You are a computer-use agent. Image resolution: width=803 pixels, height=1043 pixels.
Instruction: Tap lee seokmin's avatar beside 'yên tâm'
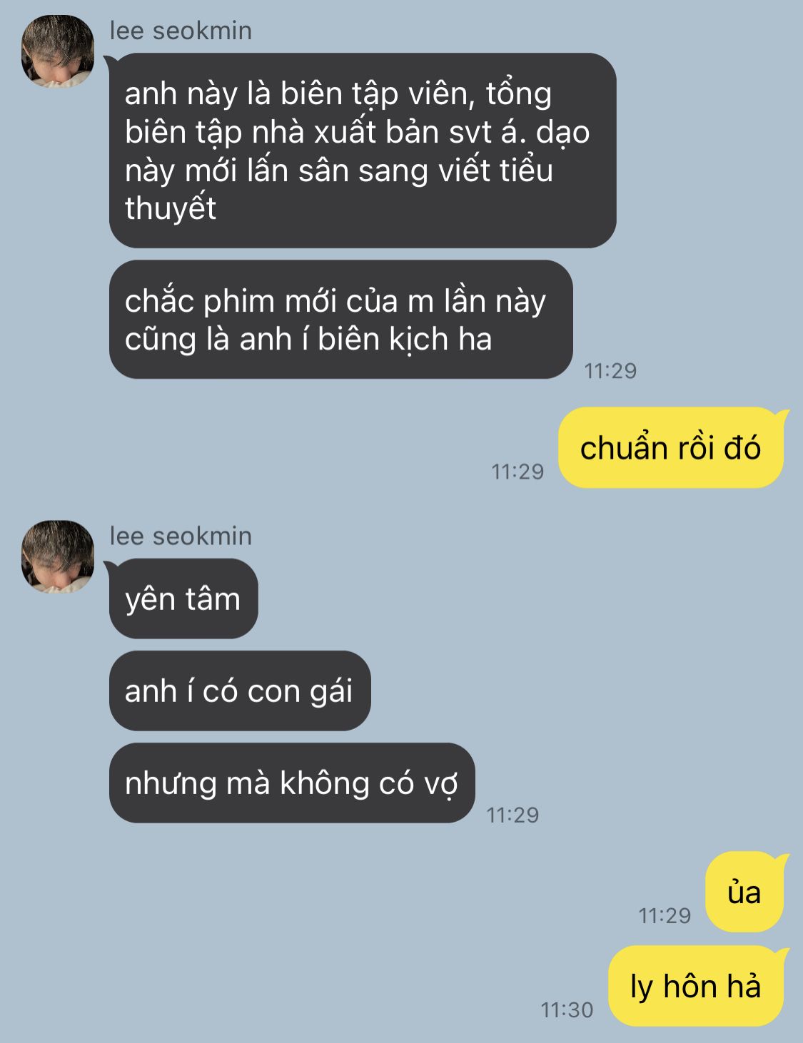click(58, 556)
